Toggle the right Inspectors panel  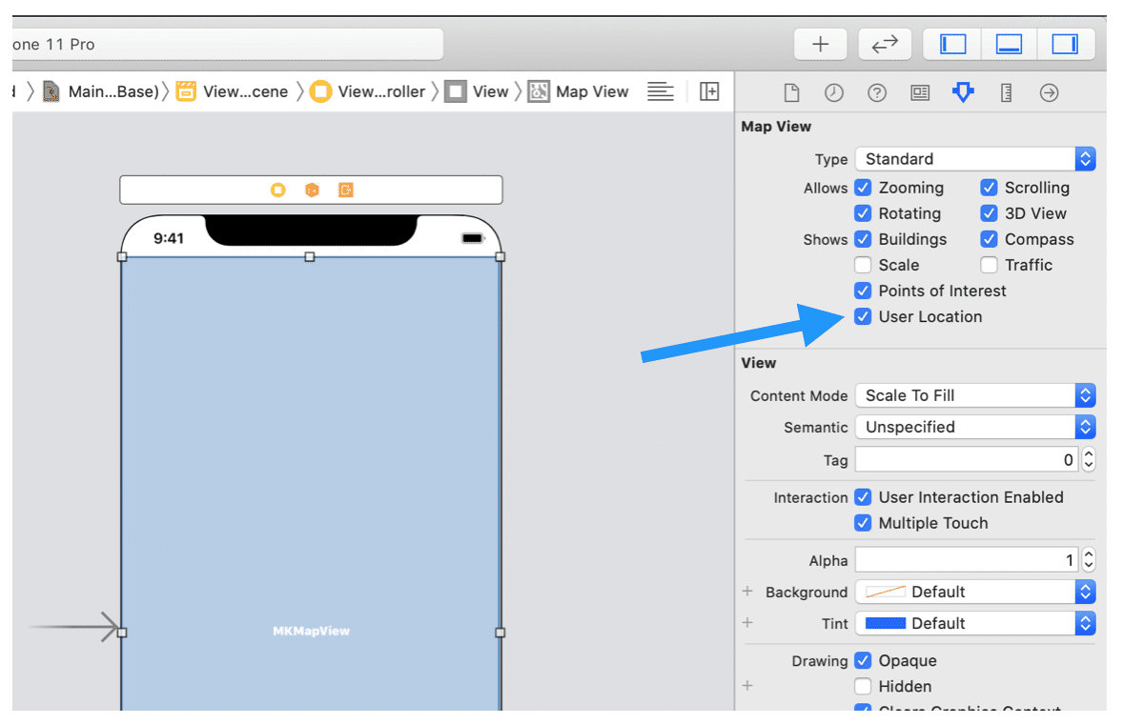click(1065, 45)
